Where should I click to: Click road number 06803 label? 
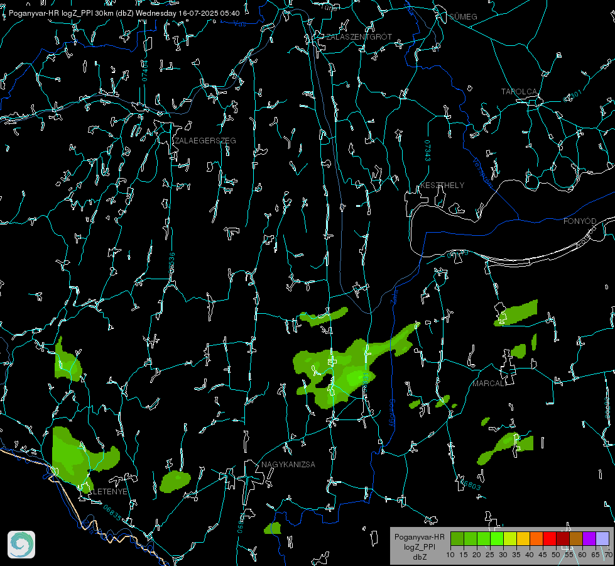click(470, 484)
